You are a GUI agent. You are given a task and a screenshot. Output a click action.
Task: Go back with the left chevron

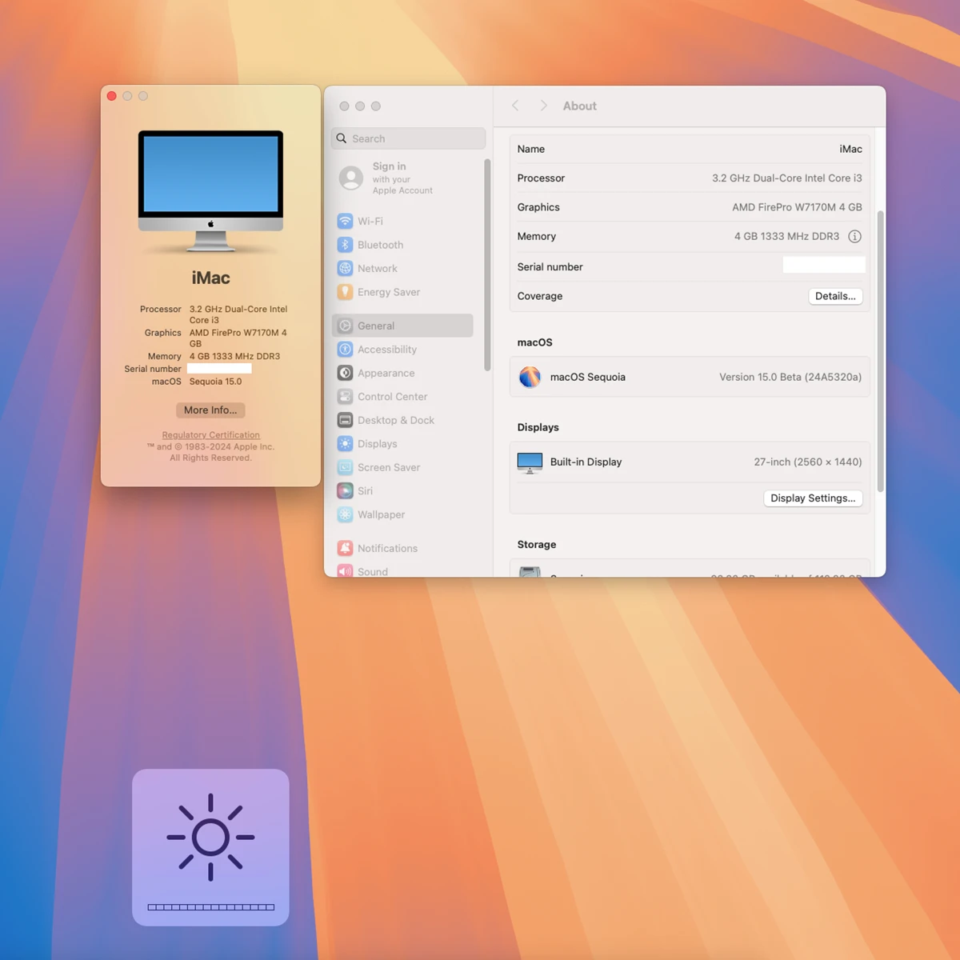(515, 106)
